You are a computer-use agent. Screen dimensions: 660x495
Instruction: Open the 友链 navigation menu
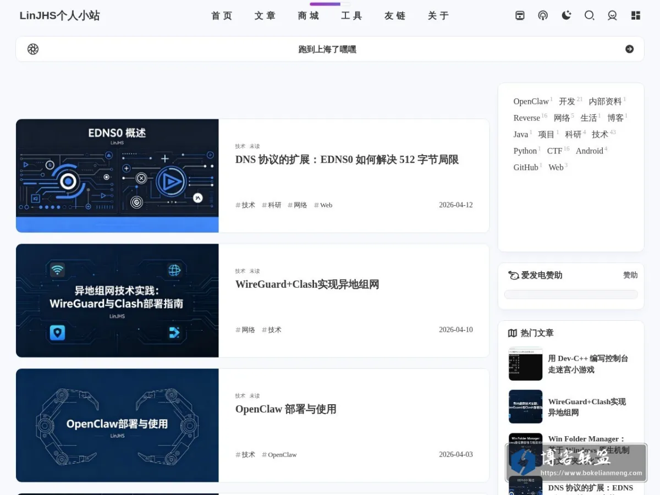click(x=395, y=16)
